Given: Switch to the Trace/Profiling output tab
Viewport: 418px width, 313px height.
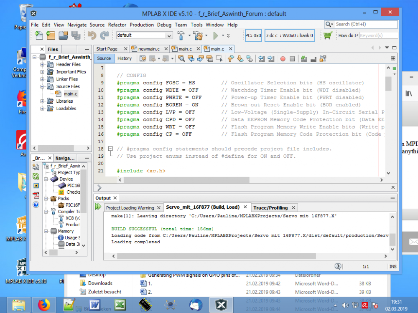Looking at the screenshot, I should pyautogui.click(x=271, y=207).
